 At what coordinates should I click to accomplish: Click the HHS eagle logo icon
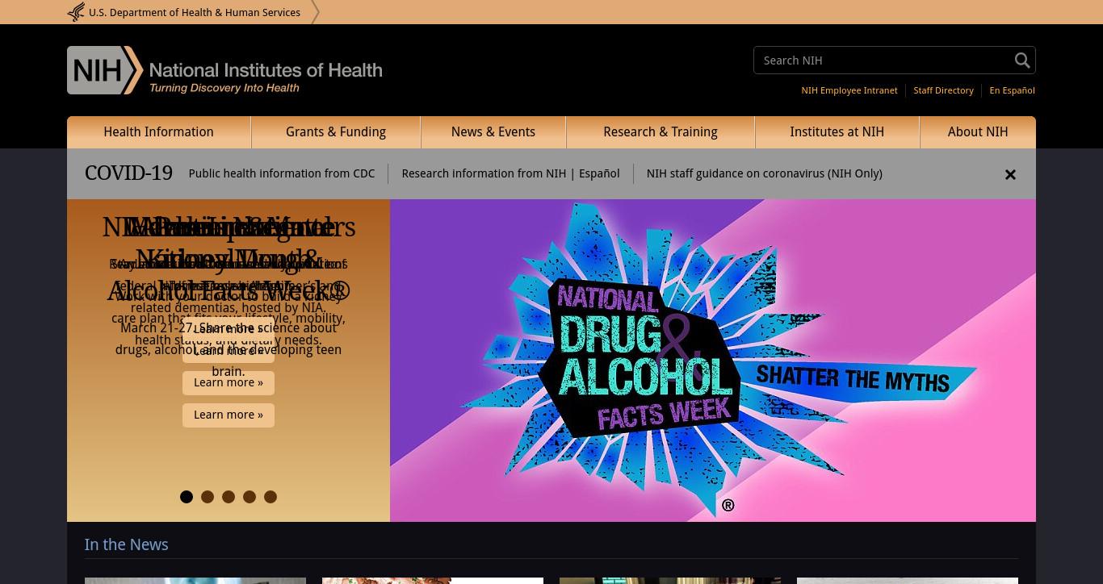(76, 12)
